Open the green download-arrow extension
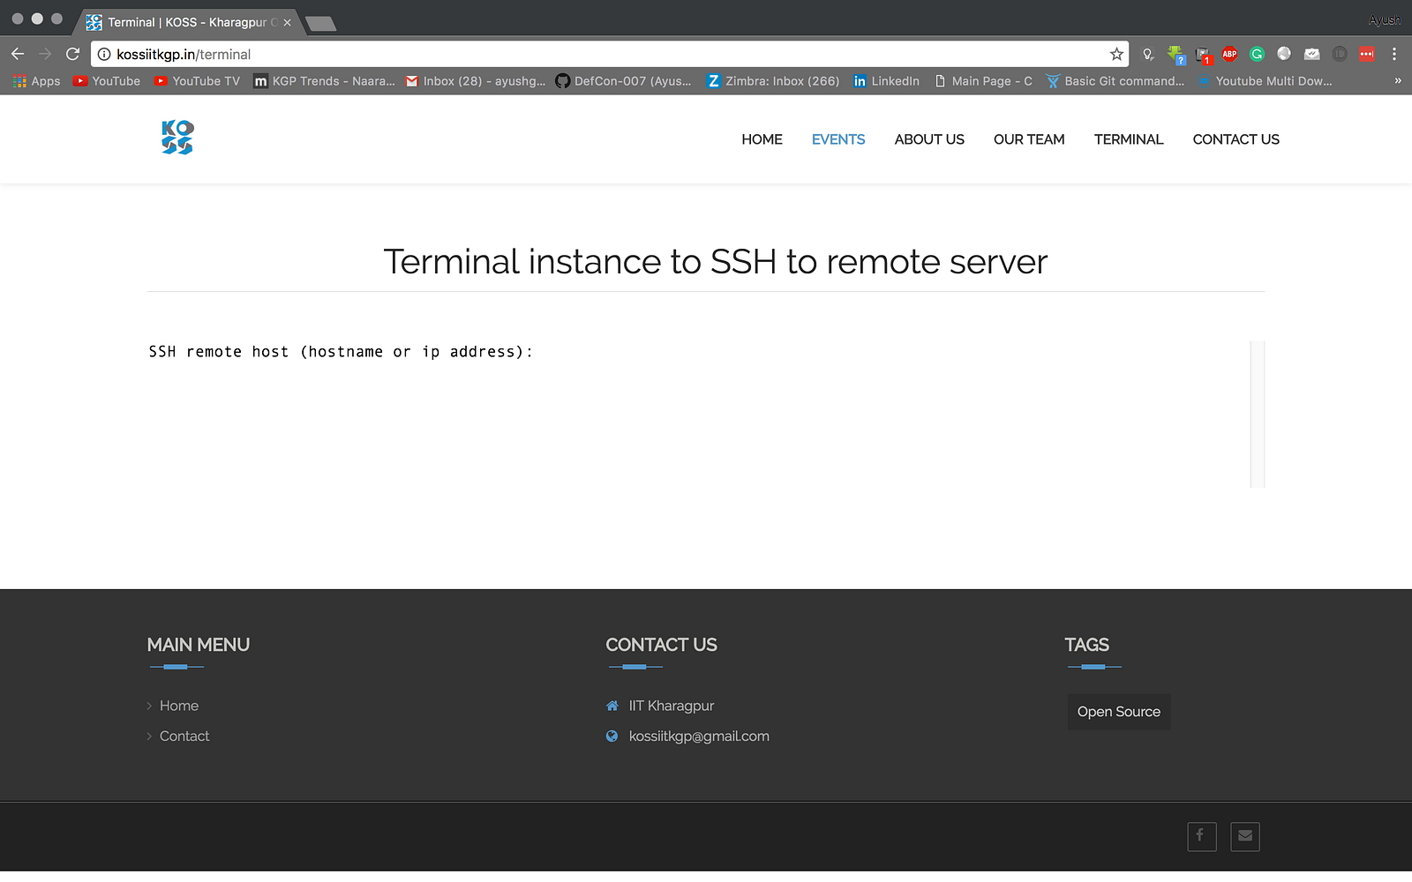 click(x=1175, y=55)
